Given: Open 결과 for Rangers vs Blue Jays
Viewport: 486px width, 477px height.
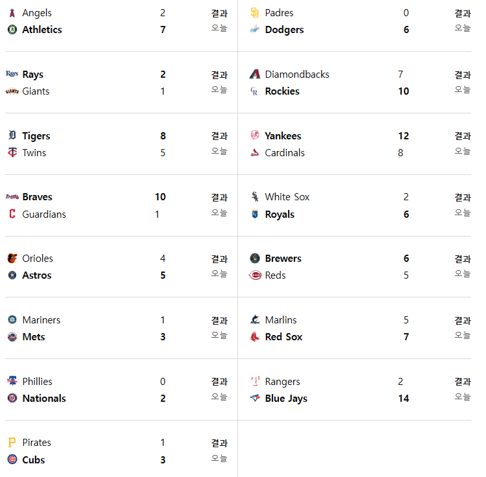Looking at the screenshot, I should [463, 382].
